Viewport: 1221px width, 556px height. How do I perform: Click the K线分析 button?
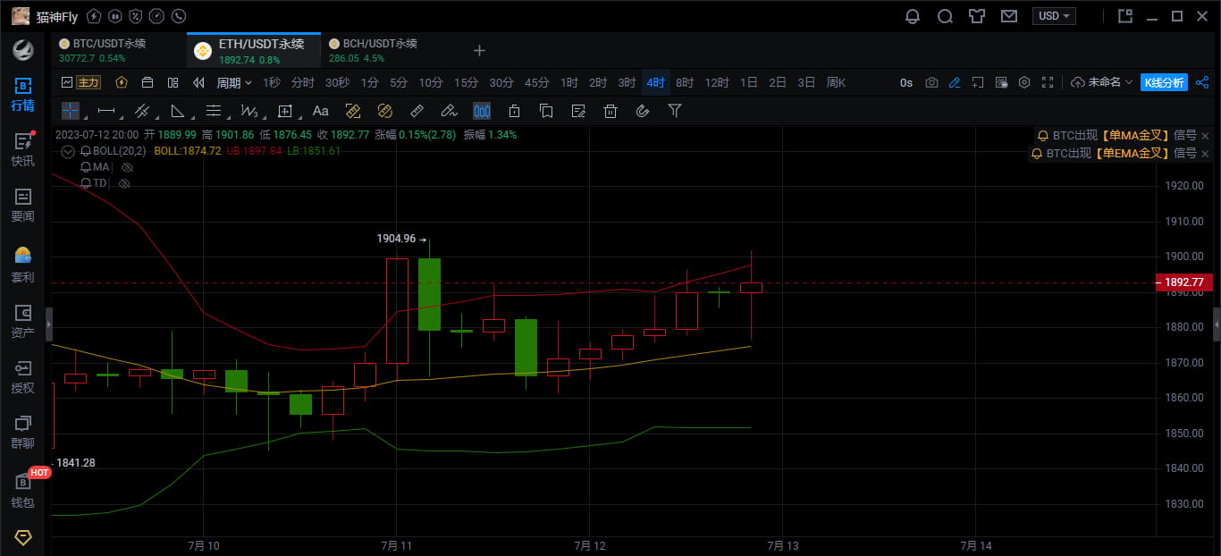point(1165,82)
